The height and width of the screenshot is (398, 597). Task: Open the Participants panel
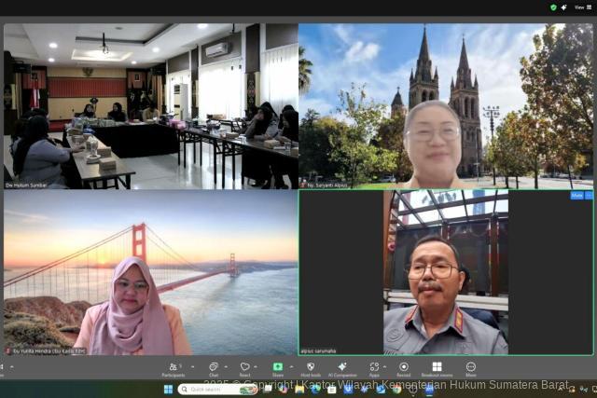tap(174, 368)
